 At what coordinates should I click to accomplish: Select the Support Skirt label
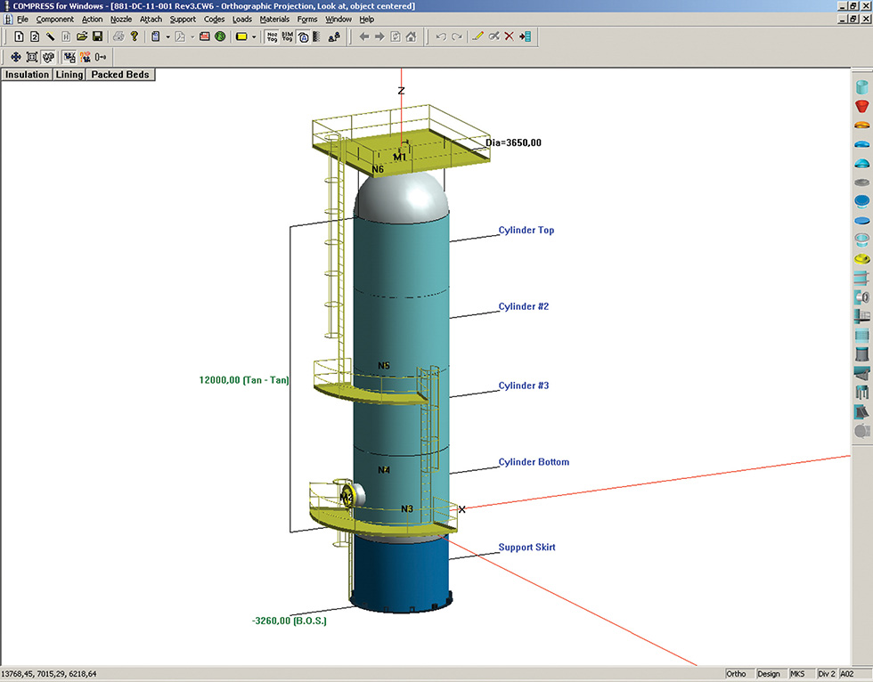point(526,547)
